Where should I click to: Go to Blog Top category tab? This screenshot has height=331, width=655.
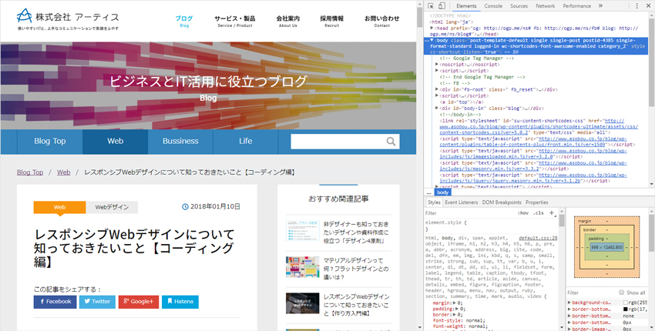point(50,141)
